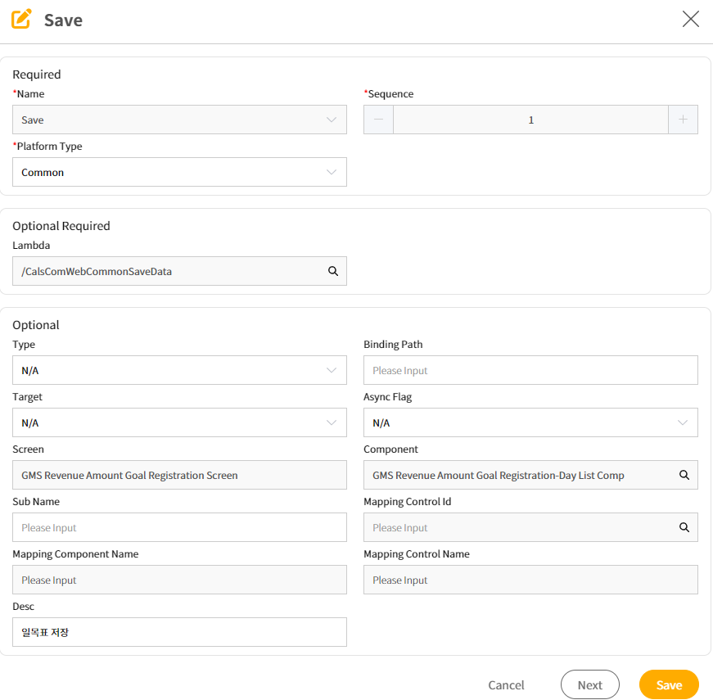Increase Sequence with the plus button
This screenshot has width=713, height=700.
[683, 120]
